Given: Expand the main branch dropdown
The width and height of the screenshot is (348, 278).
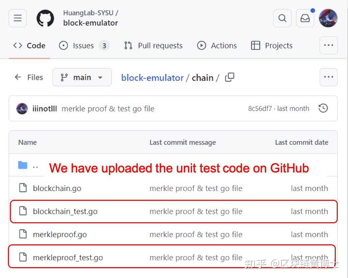Looking at the screenshot, I should click(x=82, y=77).
